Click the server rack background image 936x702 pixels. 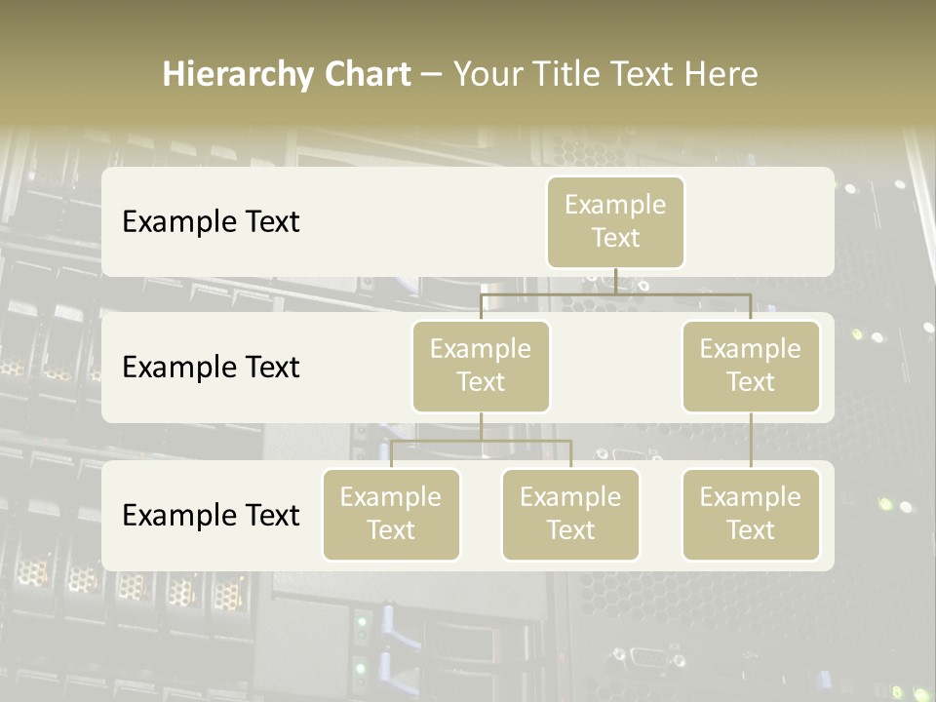468,634
